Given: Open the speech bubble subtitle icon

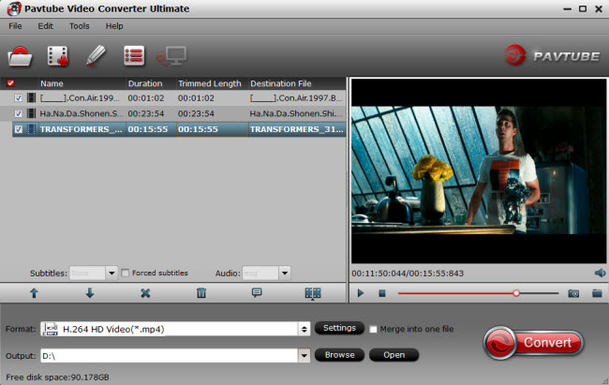Looking at the screenshot, I should 257,292.
